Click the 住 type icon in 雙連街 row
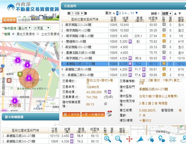 click(x=164, y=41)
